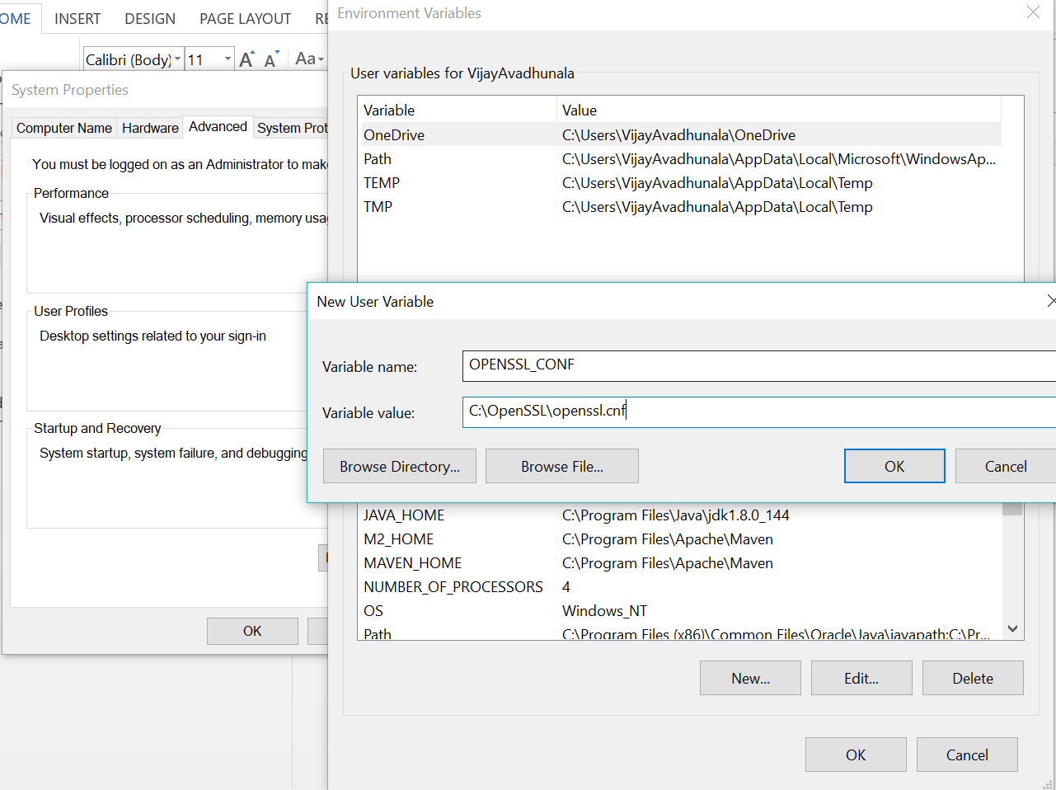The height and width of the screenshot is (790, 1056).
Task: Cancel the Environment Variables dialog
Action: coord(966,755)
